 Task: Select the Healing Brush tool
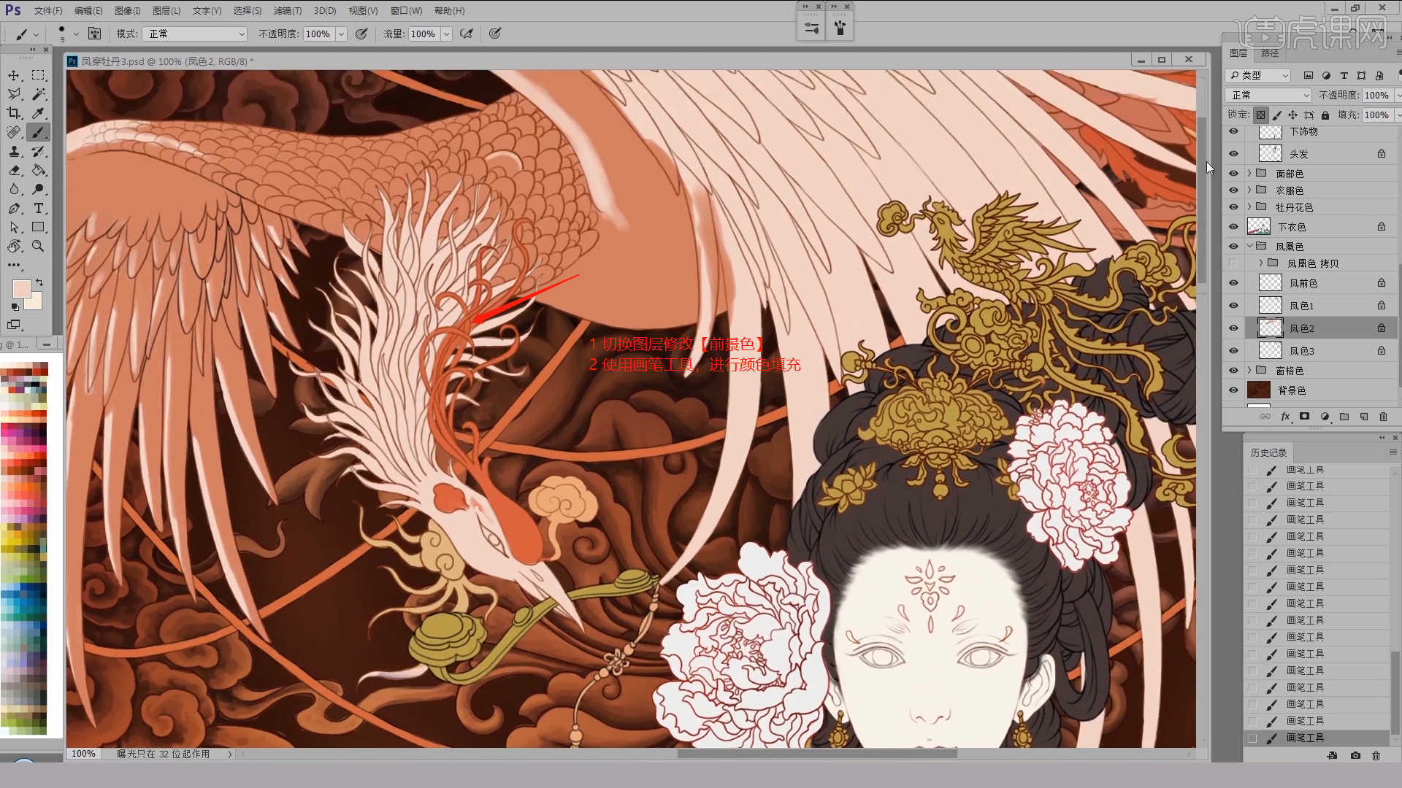[x=14, y=132]
